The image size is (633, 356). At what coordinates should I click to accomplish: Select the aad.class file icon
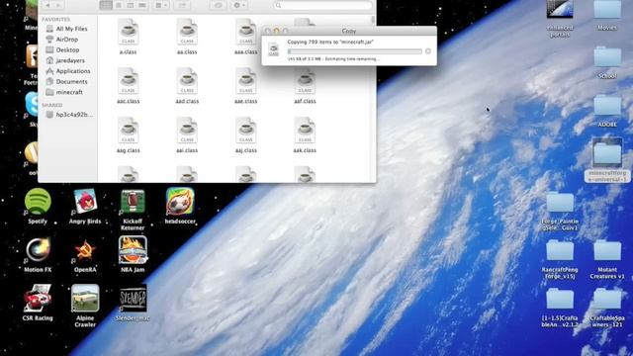[x=187, y=81]
